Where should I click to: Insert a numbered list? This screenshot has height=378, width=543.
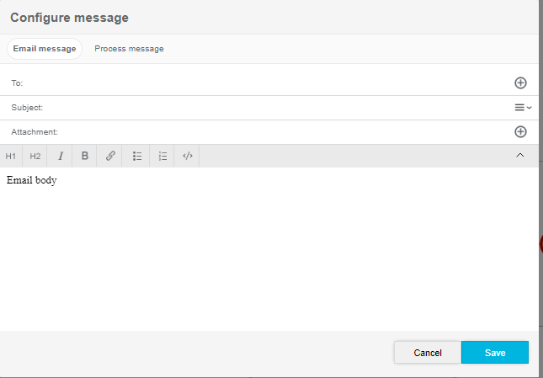click(162, 156)
